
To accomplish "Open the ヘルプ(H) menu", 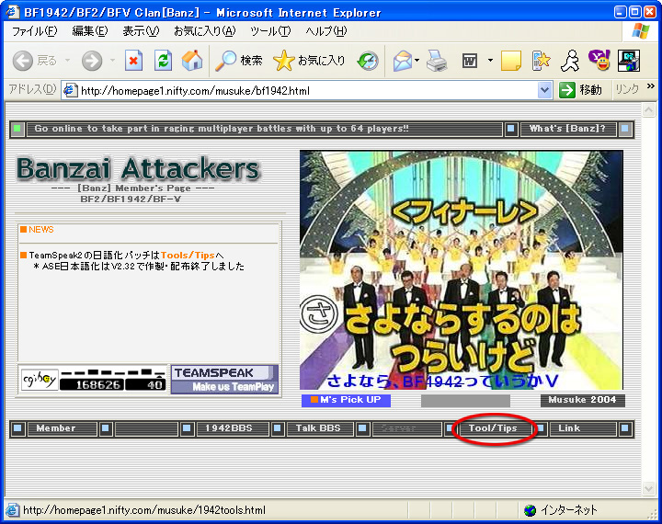I will [325, 31].
